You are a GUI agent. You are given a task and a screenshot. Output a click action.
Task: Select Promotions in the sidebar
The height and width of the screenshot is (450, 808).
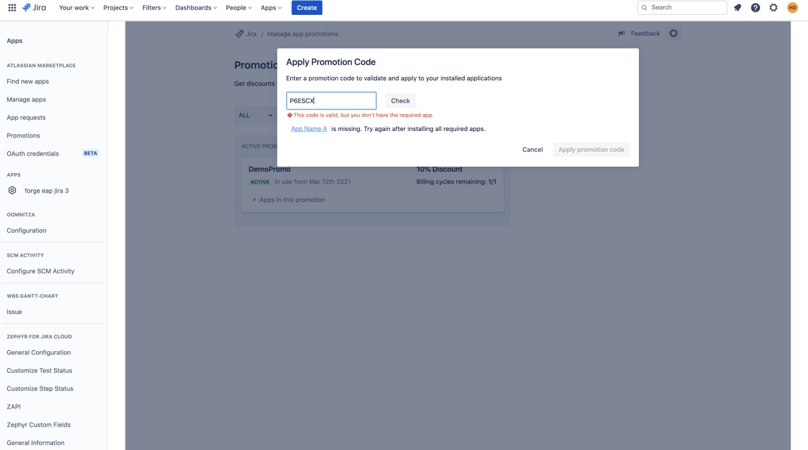pyautogui.click(x=23, y=136)
